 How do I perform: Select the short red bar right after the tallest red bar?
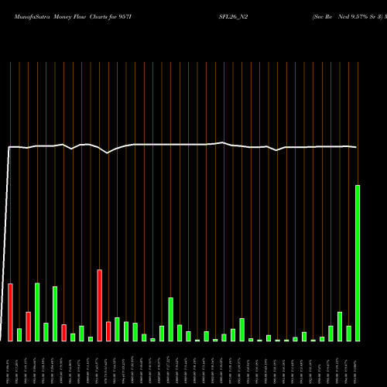108,331
